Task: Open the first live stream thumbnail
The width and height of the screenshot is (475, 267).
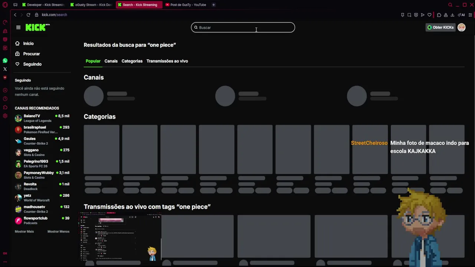Action: tap(121, 236)
